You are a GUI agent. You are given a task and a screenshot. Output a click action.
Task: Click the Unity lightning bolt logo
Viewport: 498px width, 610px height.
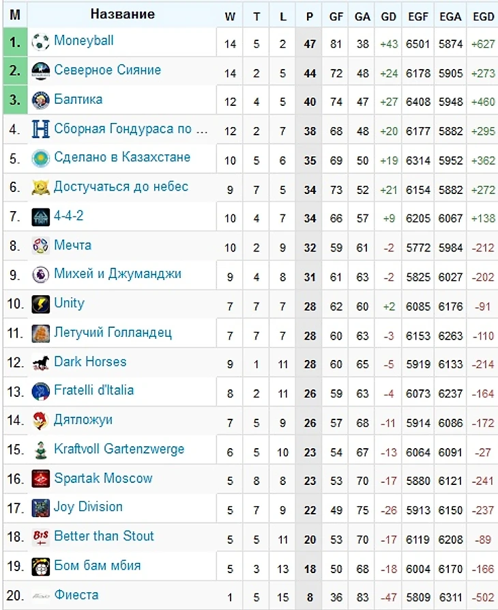tap(41, 304)
